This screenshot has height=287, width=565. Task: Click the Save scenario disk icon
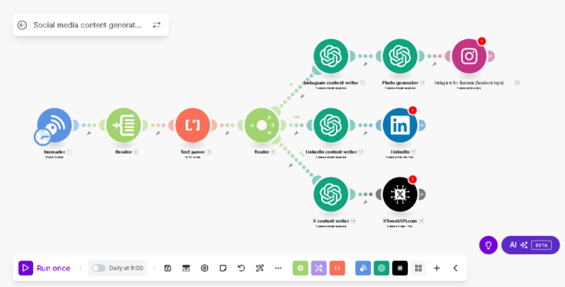168,268
